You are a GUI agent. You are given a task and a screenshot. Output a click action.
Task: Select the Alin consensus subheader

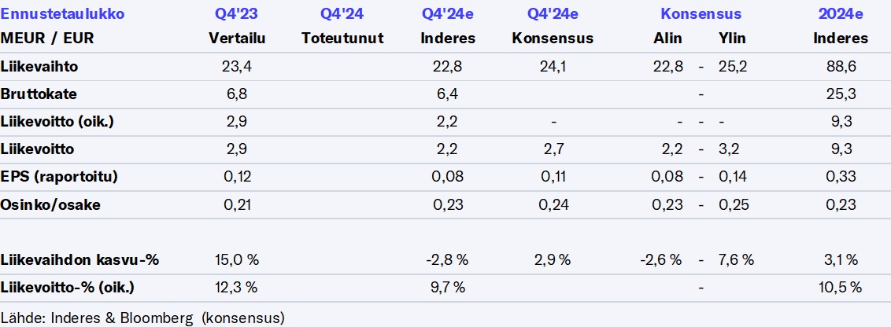click(667, 38)
